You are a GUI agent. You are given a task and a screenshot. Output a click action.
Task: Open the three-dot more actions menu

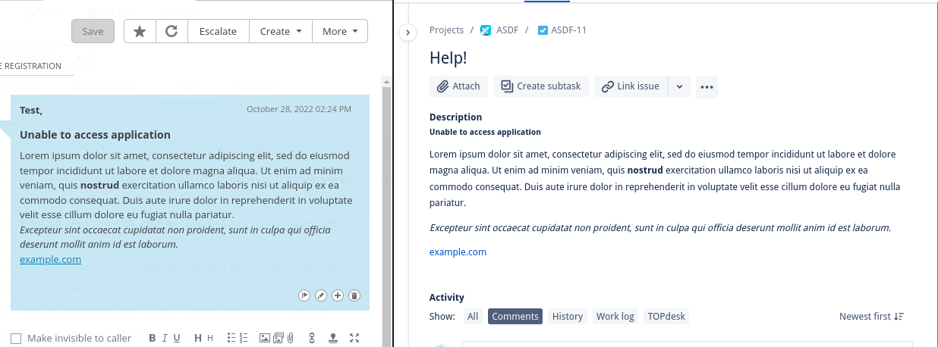coord(707,86)
